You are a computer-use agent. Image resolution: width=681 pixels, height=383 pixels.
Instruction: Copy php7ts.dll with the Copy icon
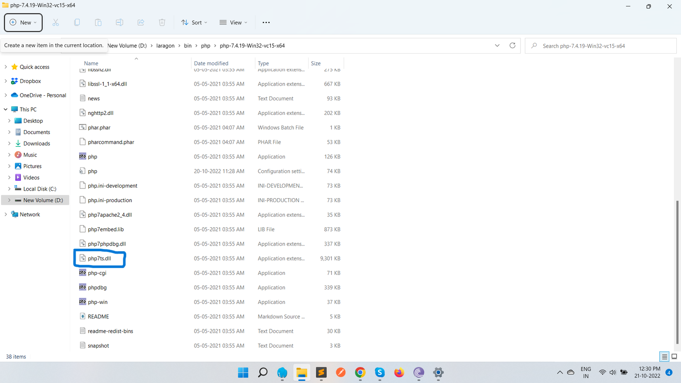[77, 22]
